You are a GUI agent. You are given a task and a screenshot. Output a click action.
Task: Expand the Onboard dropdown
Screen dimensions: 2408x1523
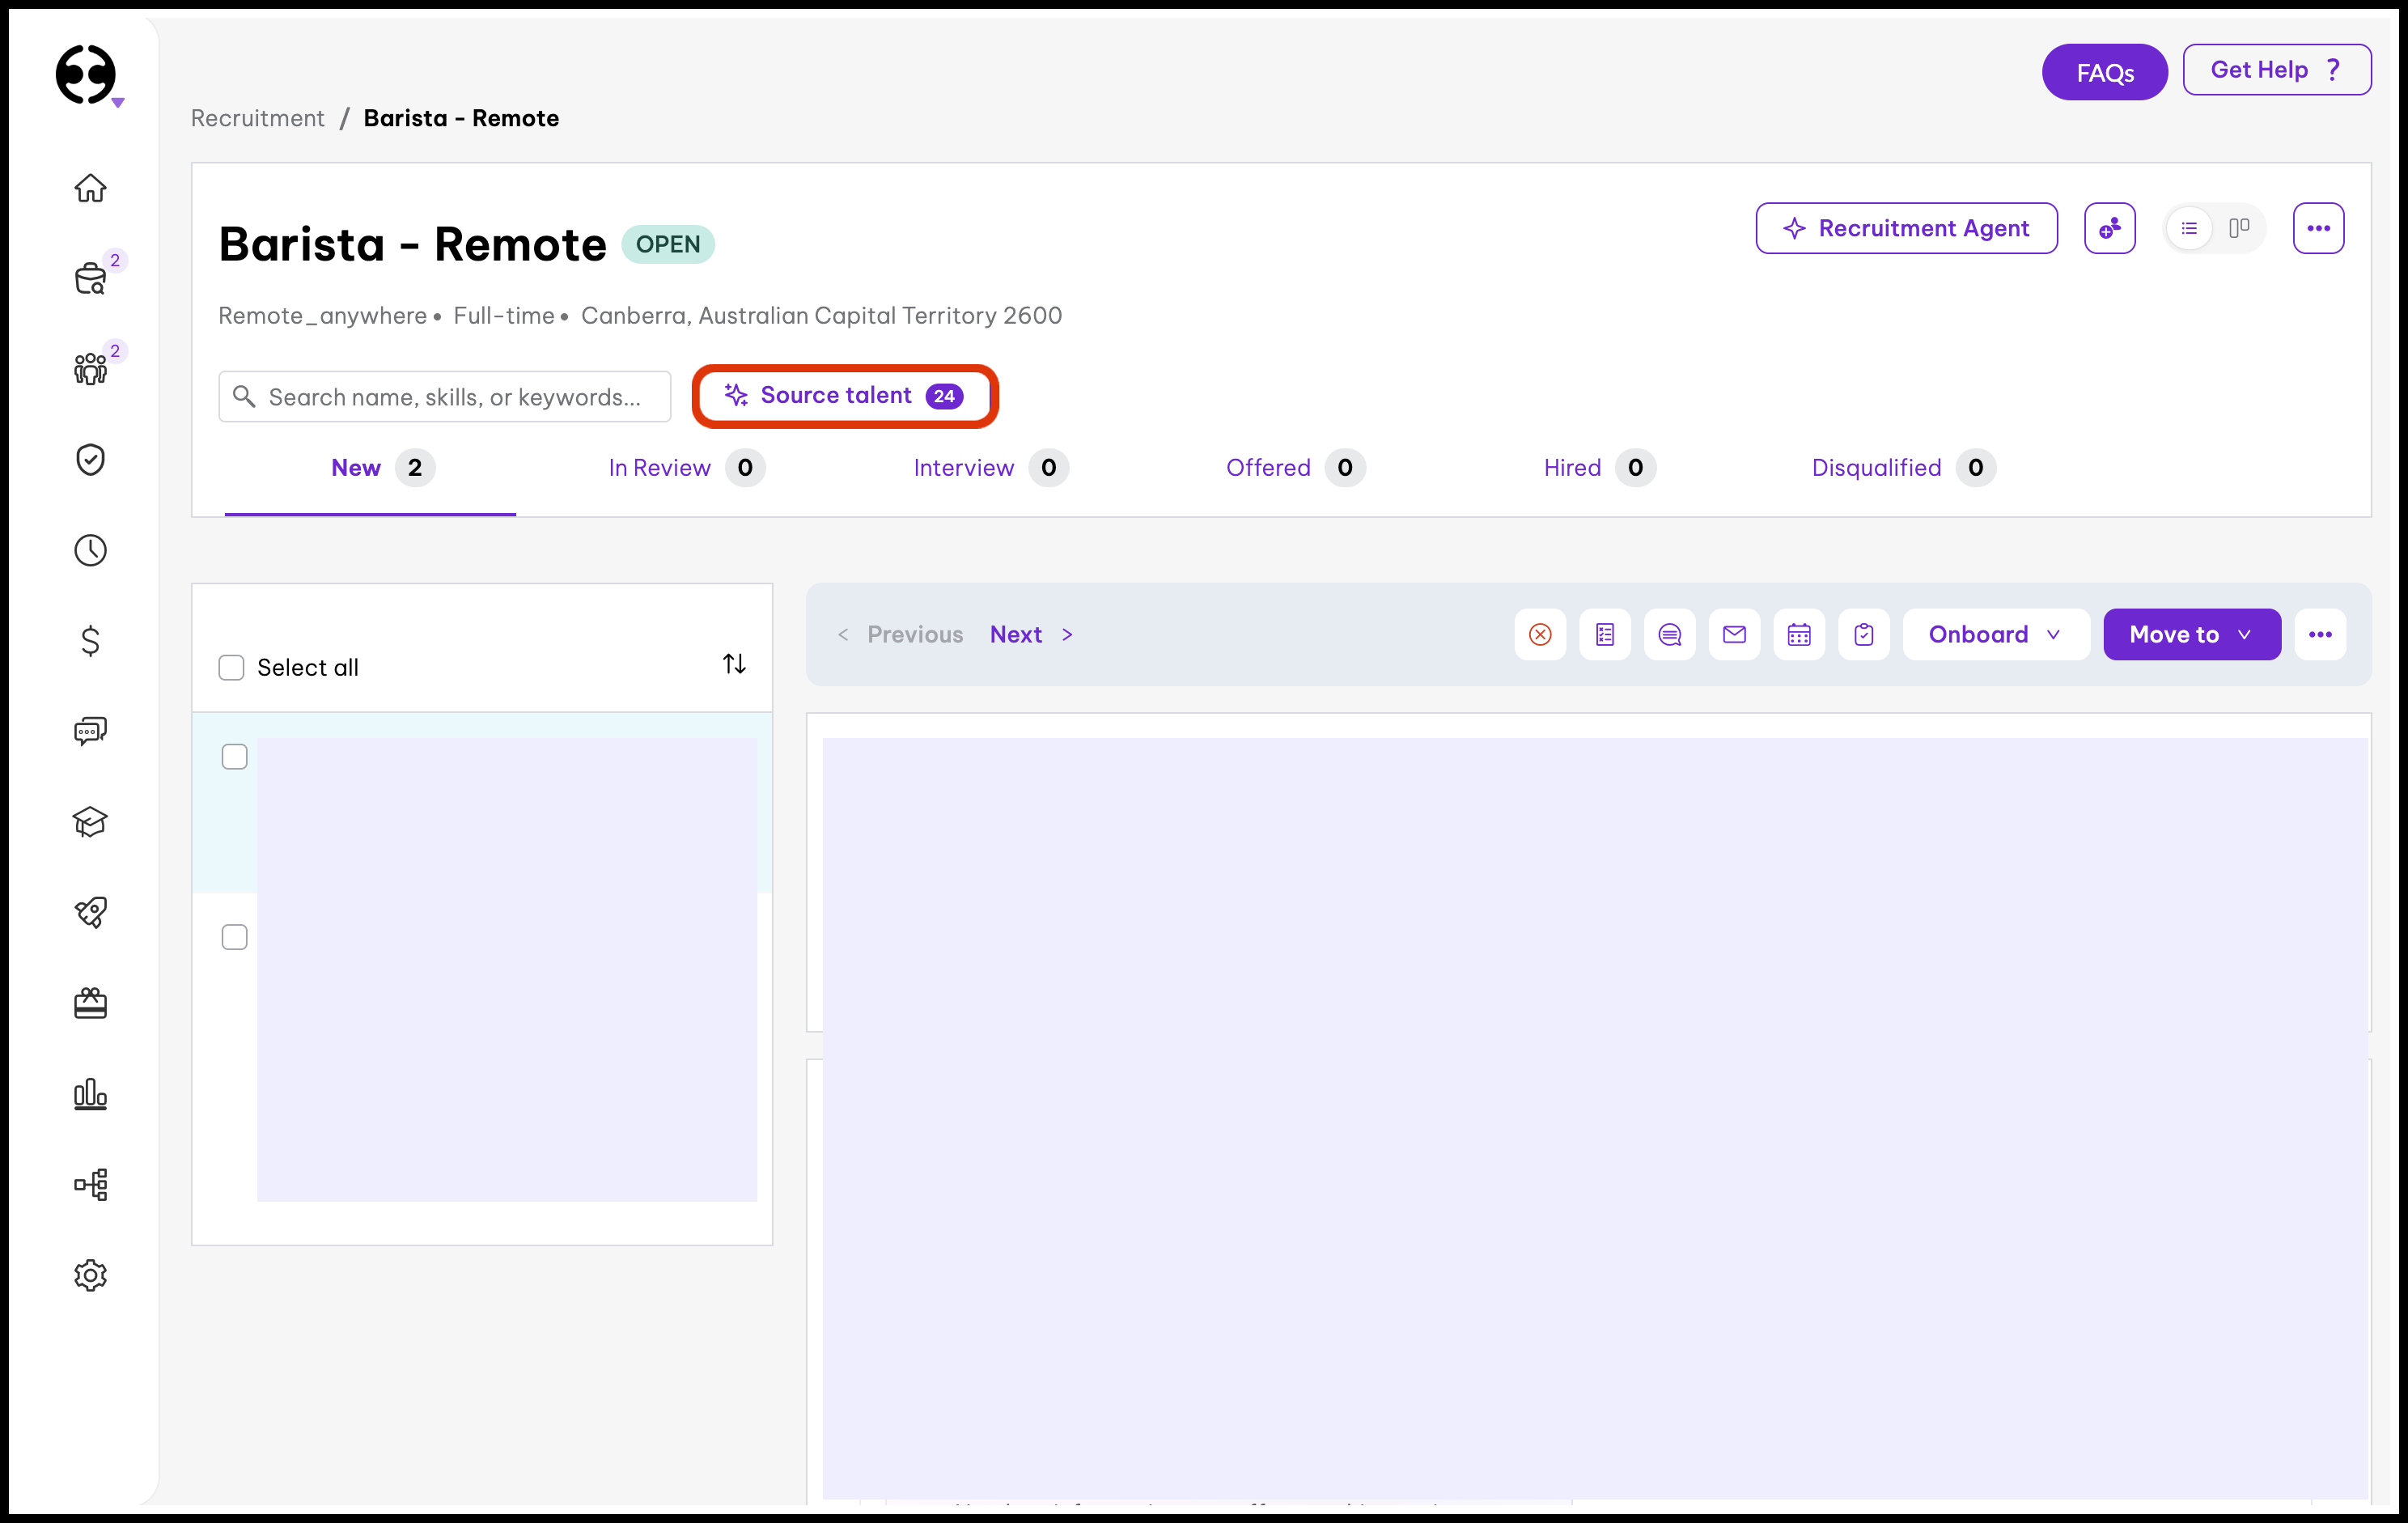pyautogui.click(x=1995, y=634)
